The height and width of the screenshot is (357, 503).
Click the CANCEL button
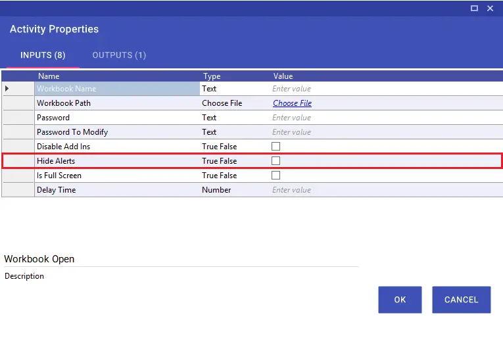tap(462, 300)
